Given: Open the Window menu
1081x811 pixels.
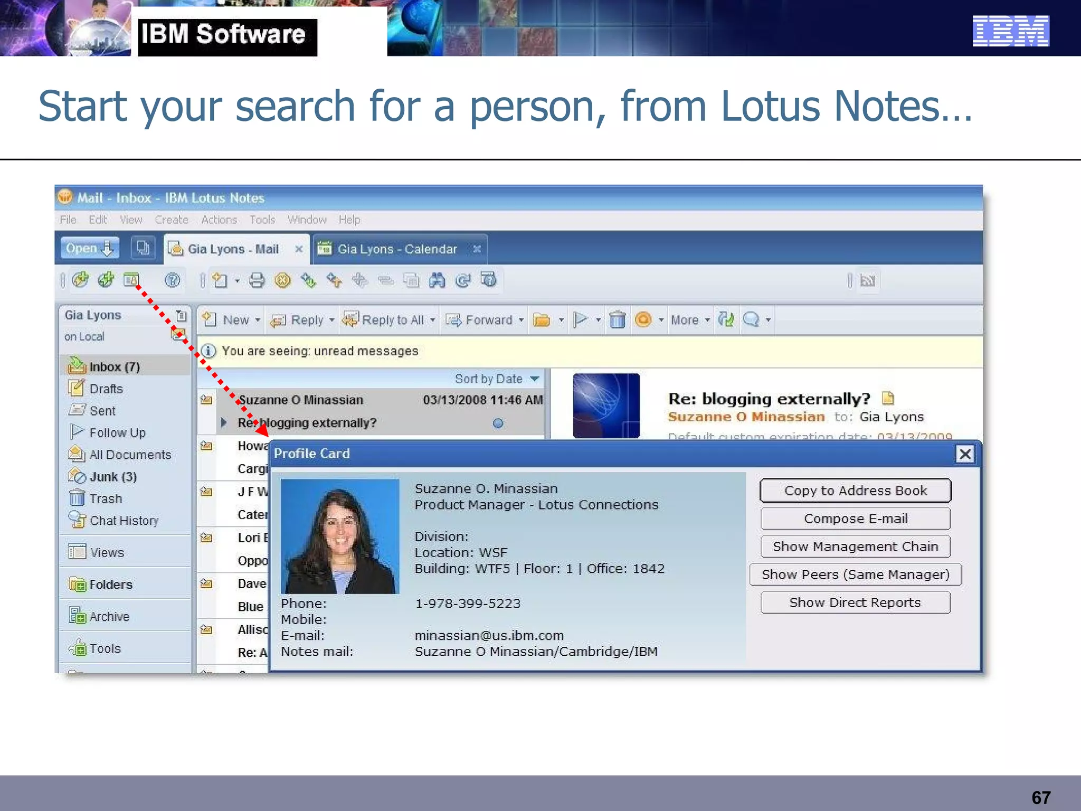Looking at the screenshot, I should coord(307,220).
